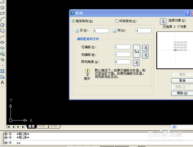Click the Columns (列) input field

point(143,31)
